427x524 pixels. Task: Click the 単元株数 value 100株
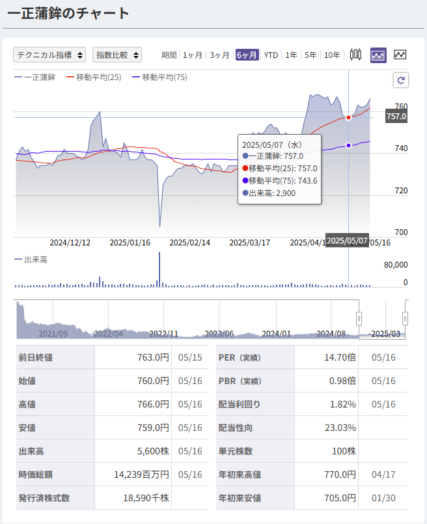[344, 451]
